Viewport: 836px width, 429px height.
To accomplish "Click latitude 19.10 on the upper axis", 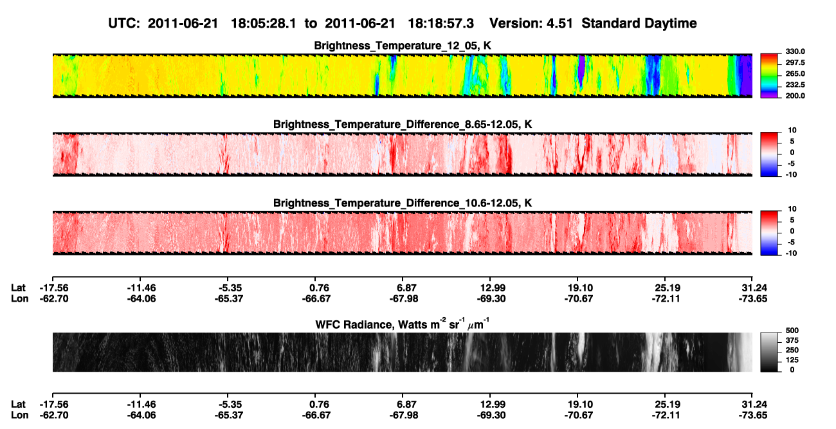I will pos(577,288).
